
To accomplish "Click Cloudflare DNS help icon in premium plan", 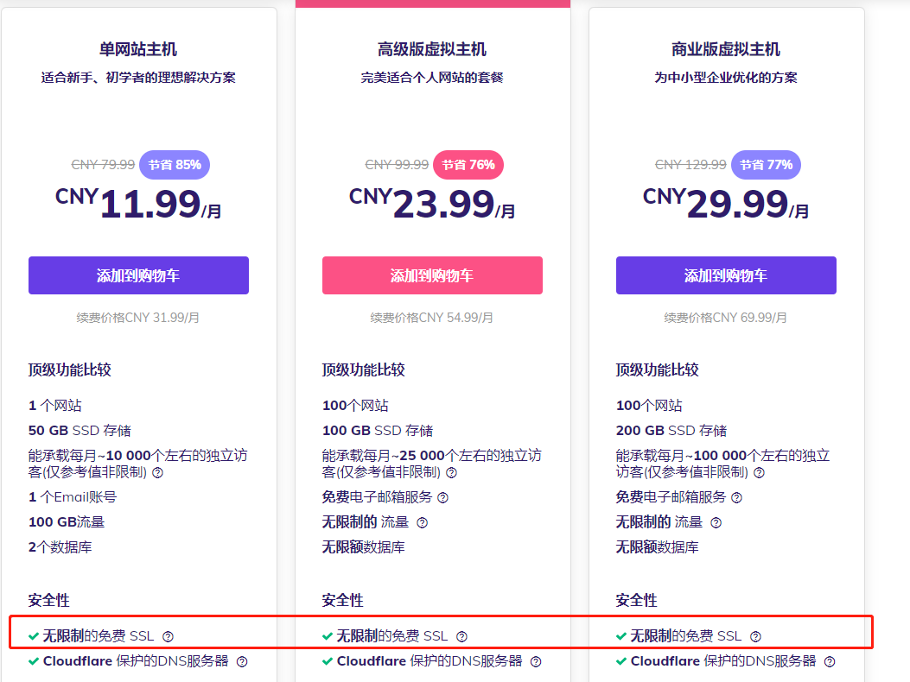I will coord(536,661).
